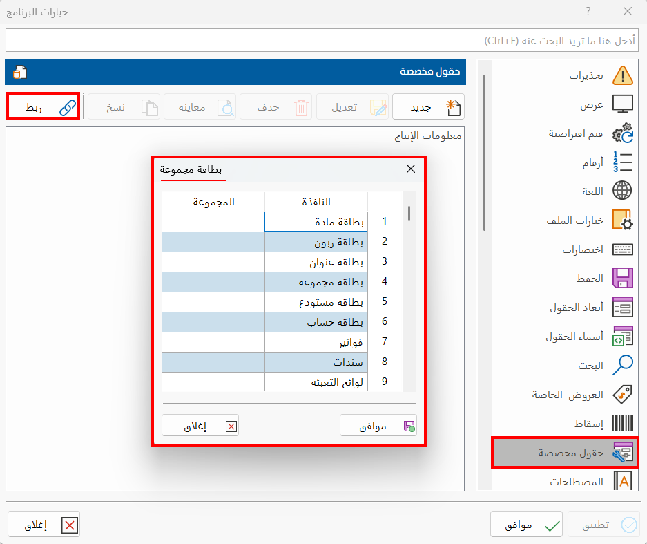The height and width of the screenshot is (544, 647).
Task: Select the بطاقة زبون row in the table
Action: click(316, 242)
